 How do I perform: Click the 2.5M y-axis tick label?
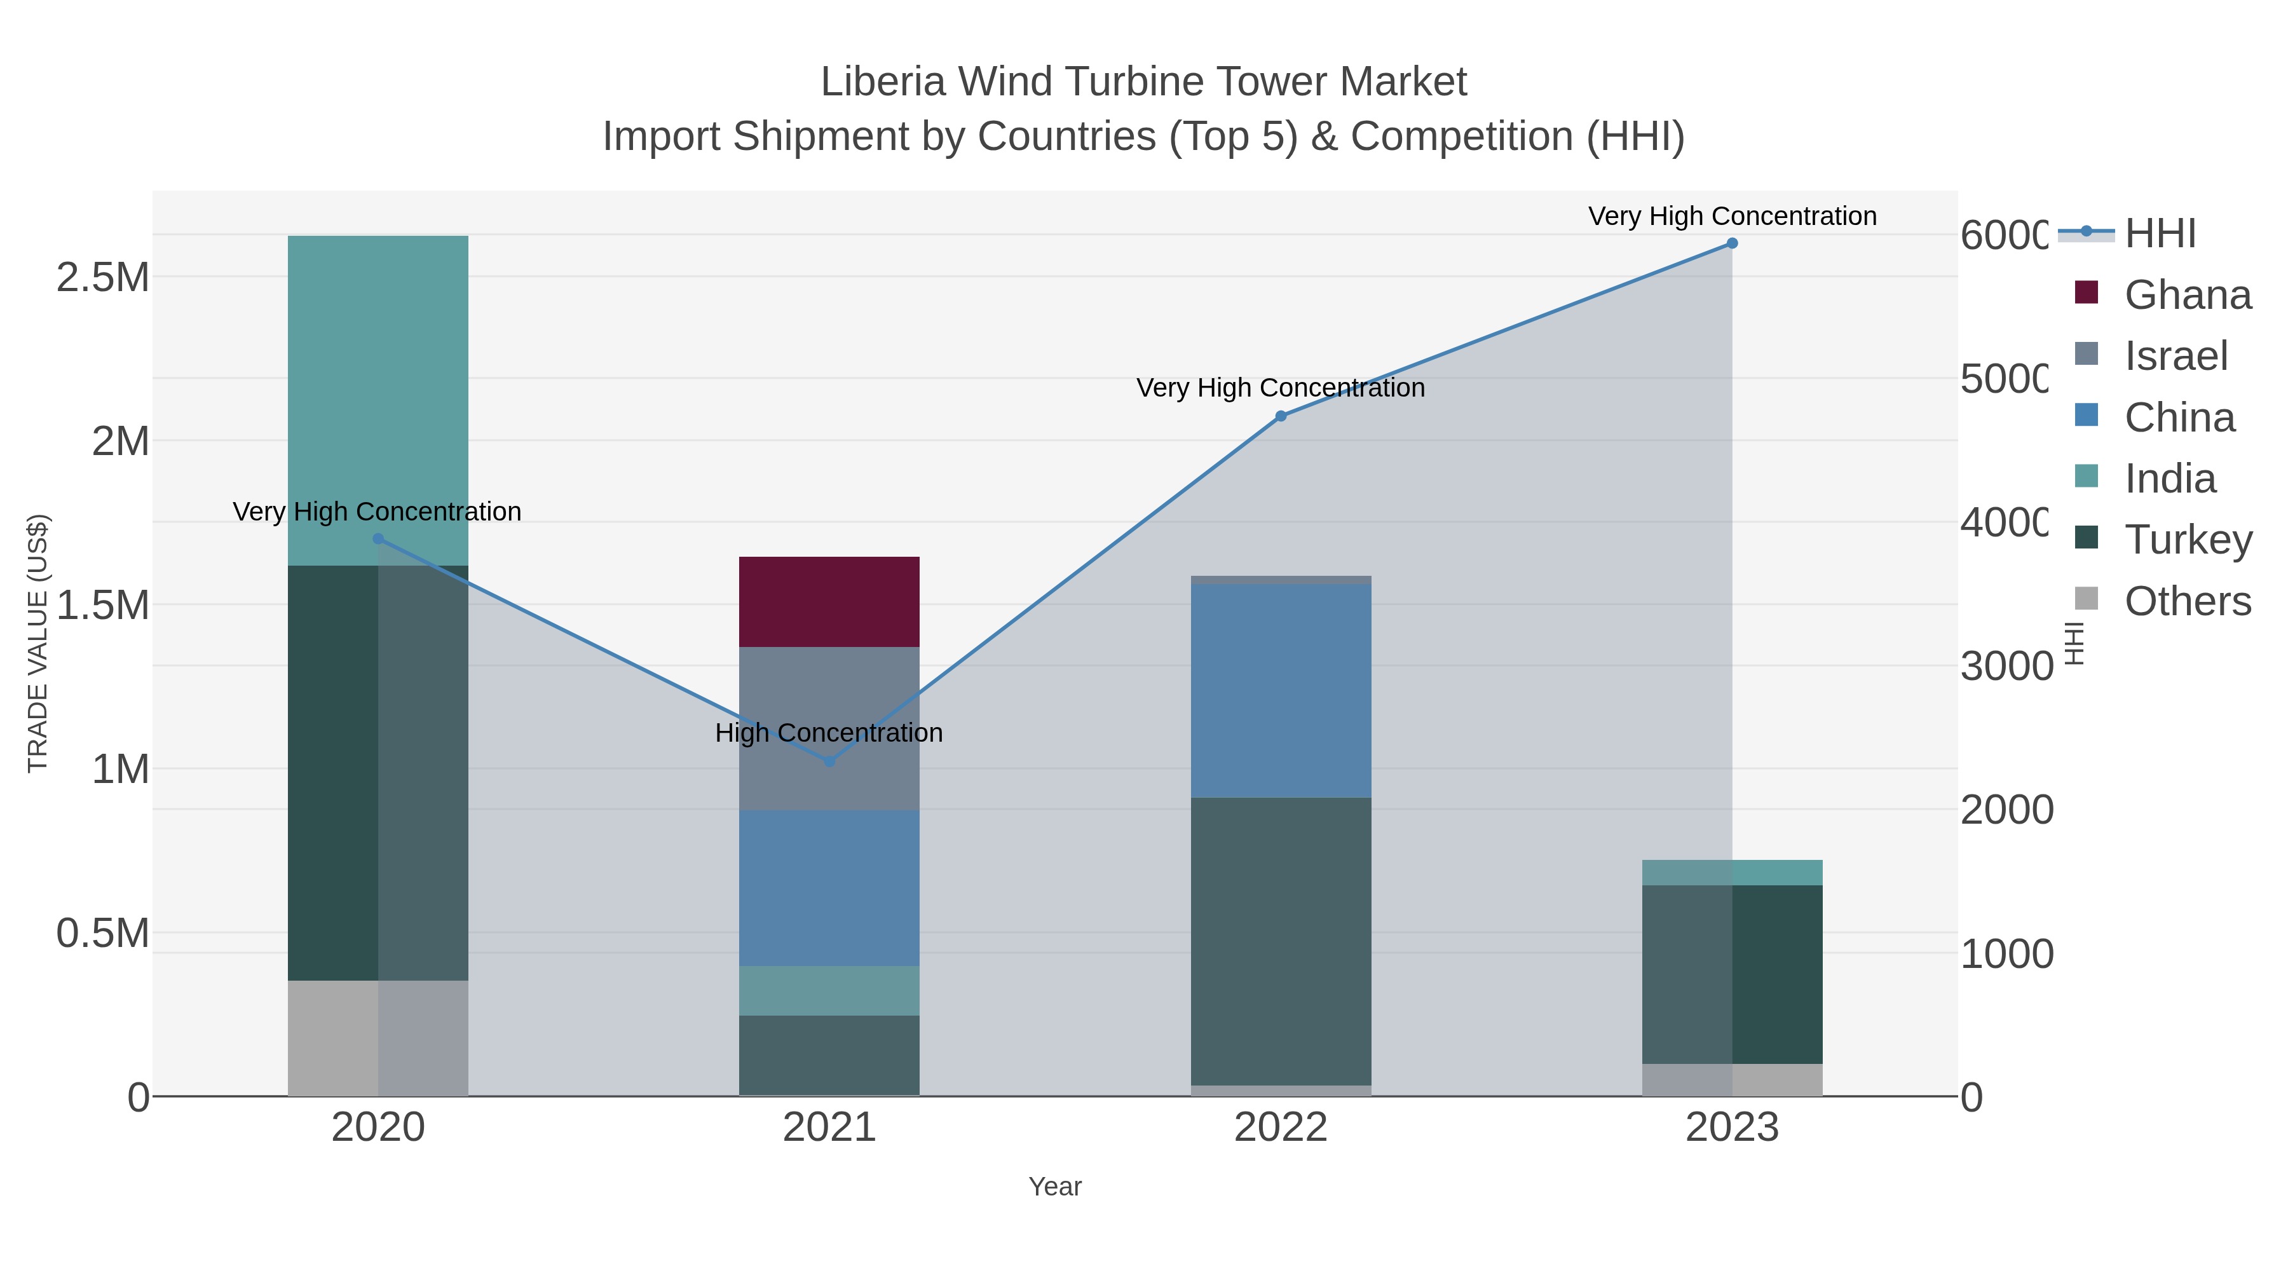pyautogui.click(x=102, y=278)
